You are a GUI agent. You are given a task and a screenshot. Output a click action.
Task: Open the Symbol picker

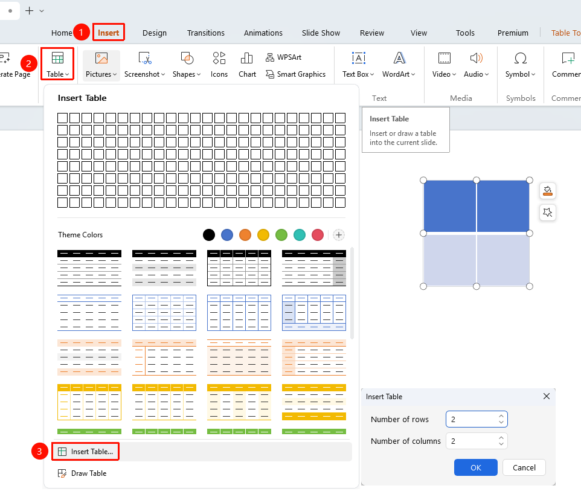[520, 65]
